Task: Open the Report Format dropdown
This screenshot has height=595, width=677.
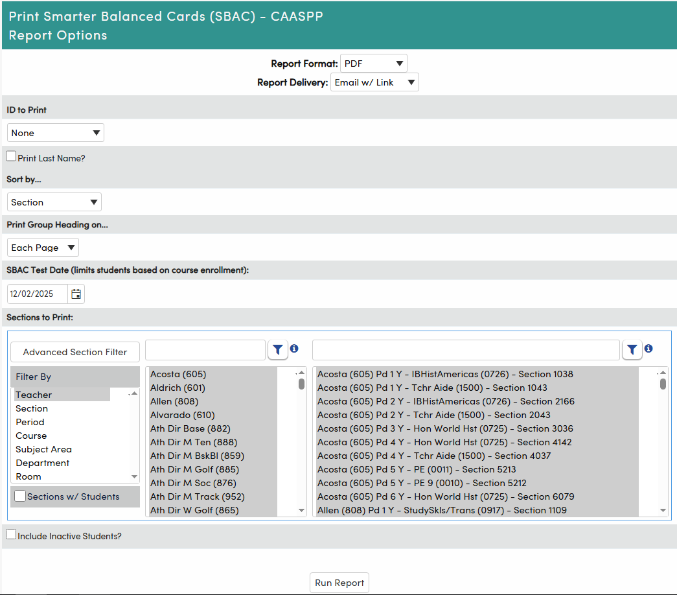Action: 373,64
